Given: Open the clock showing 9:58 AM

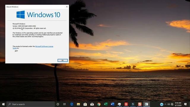Looking at the screenshot, I should (x=178, y=104).
